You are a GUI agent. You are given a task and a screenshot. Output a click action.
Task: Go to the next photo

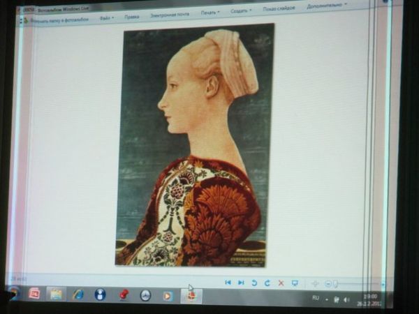[x=241, y=283]
